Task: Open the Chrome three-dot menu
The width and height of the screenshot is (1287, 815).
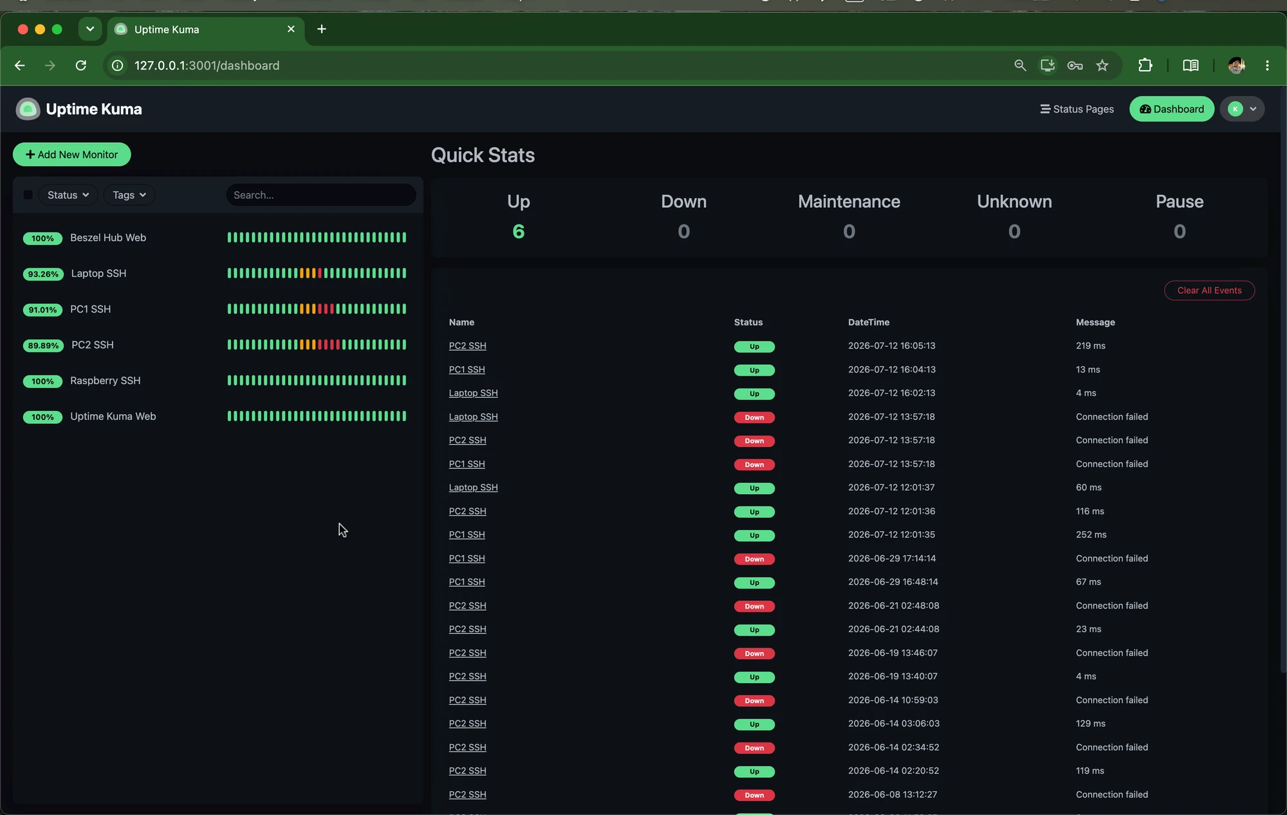Action: pos(1267,66)
